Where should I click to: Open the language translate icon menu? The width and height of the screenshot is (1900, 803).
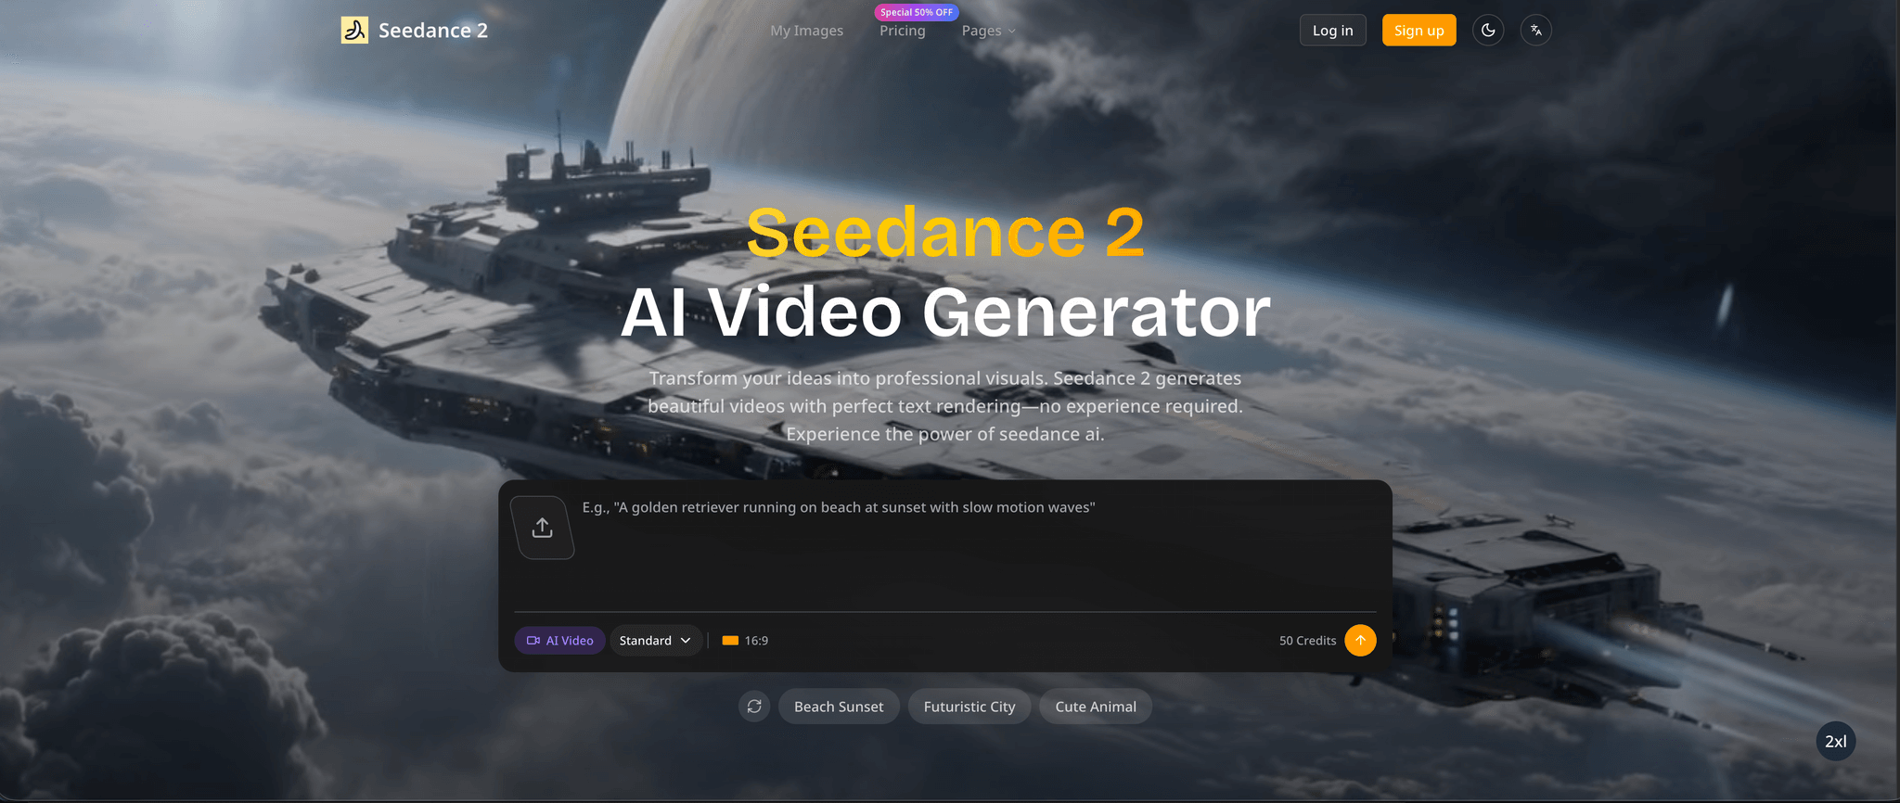pos(1536,31)
